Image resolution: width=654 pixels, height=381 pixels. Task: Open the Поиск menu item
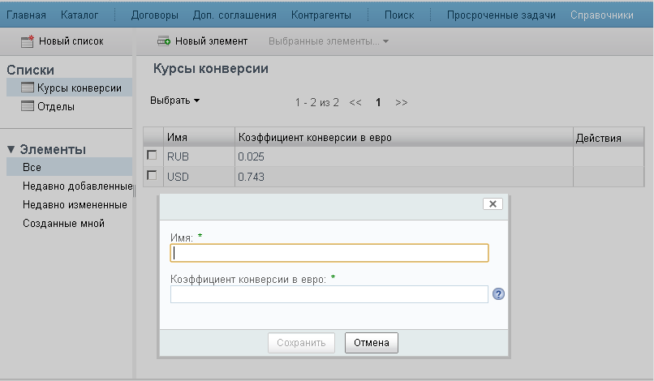click(399, 15)
